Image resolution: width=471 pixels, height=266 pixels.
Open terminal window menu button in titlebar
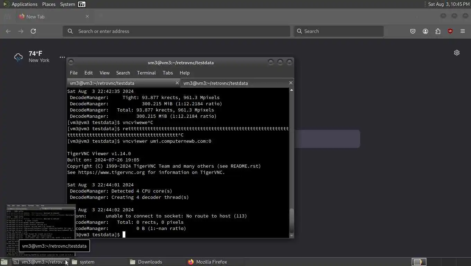(x=71, y=62)
